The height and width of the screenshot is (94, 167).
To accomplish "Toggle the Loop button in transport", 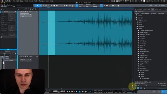I will (89, 92).
